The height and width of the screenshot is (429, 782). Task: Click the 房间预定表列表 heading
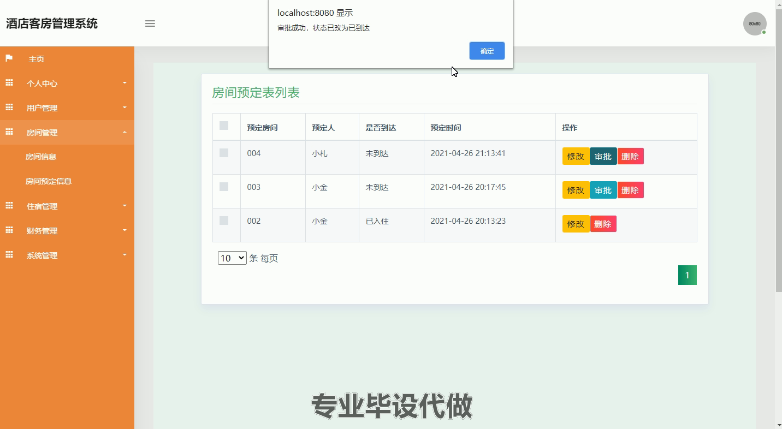click(x=256, y=93)
